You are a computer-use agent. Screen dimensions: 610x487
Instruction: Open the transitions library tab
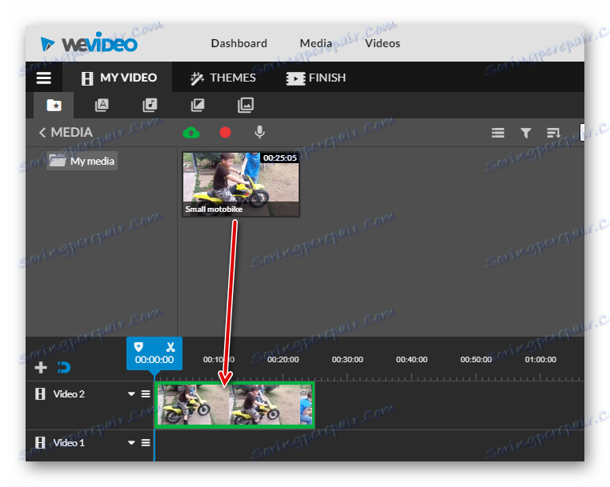tap(198, 105)
